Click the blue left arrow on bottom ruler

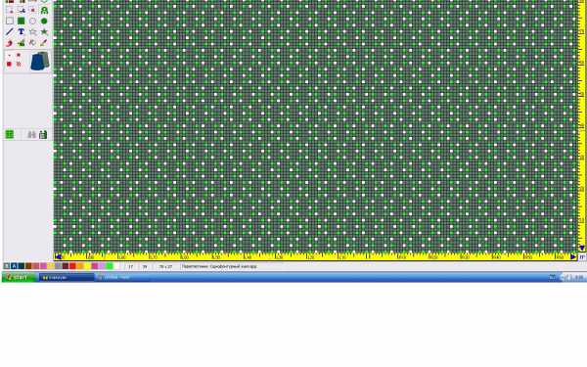point(58,256)
